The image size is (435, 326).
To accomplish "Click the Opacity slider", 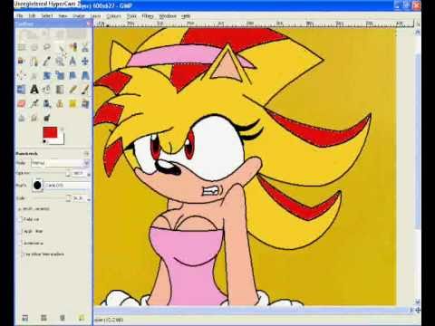I will click(x=50, y=173).
